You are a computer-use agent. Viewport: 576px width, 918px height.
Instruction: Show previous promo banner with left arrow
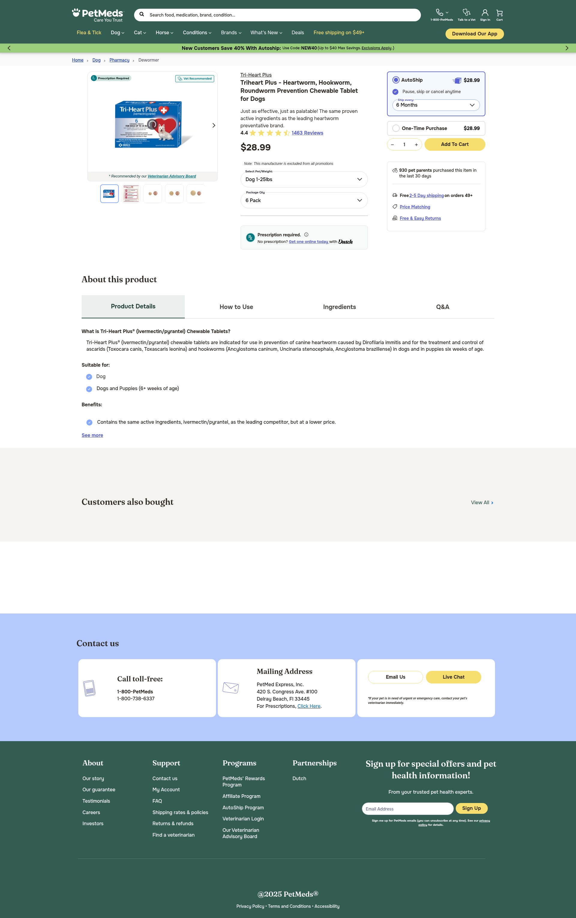[x=9, y=48]
